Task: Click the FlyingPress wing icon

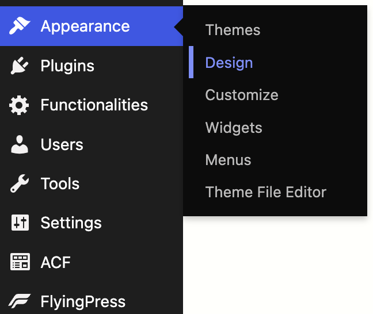Action: click(20, 301)
